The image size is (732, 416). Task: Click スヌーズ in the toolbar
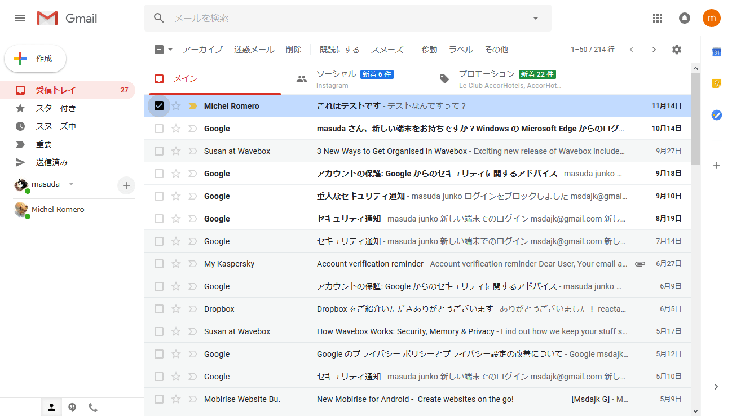click(x=387, y=50)
